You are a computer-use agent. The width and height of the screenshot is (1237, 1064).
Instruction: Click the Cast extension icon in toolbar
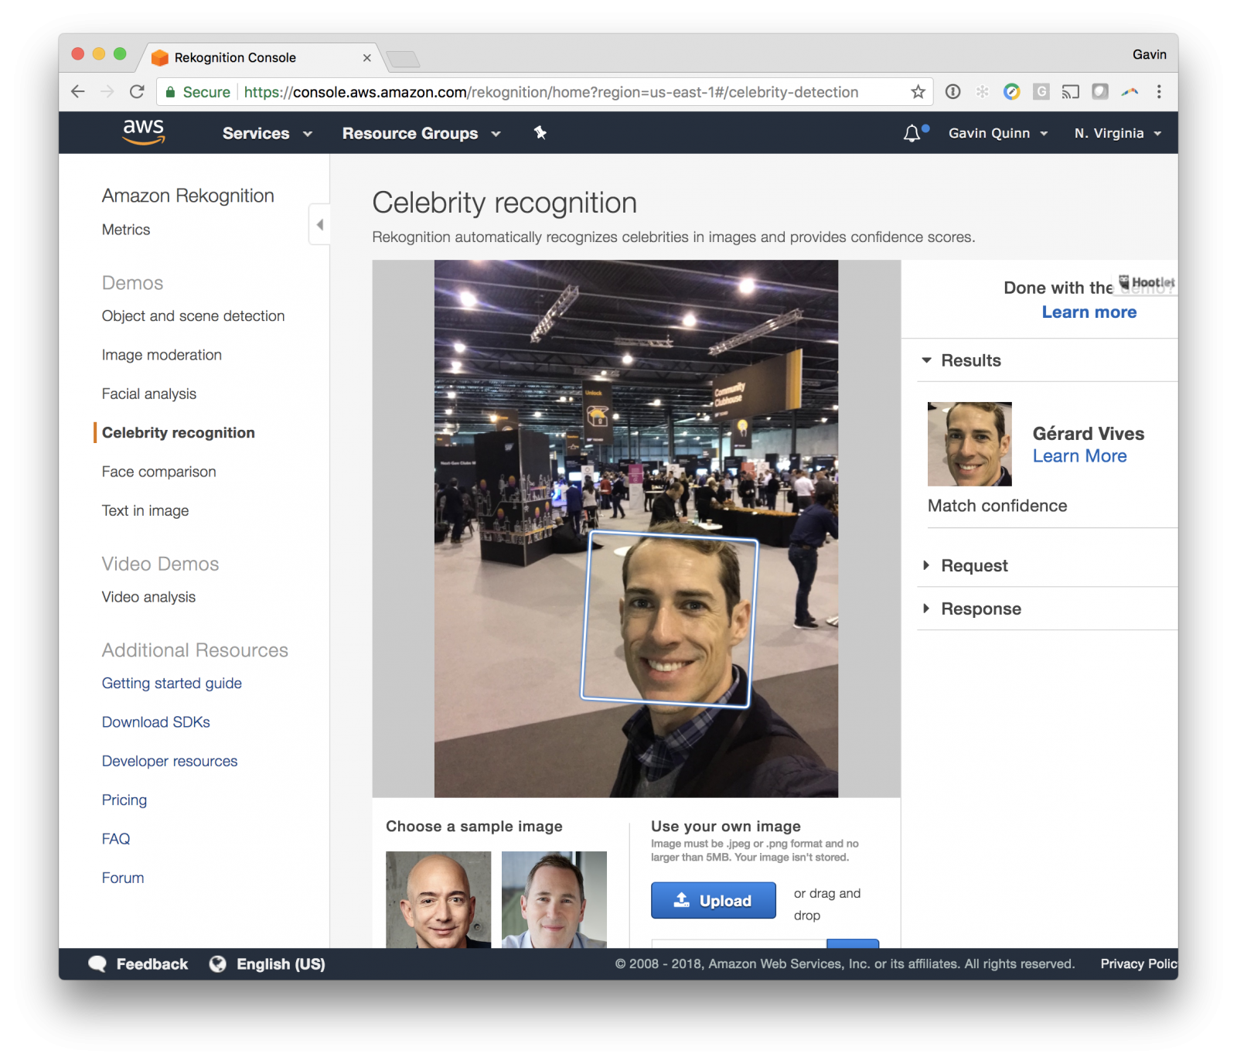(x=1070, y=92)
